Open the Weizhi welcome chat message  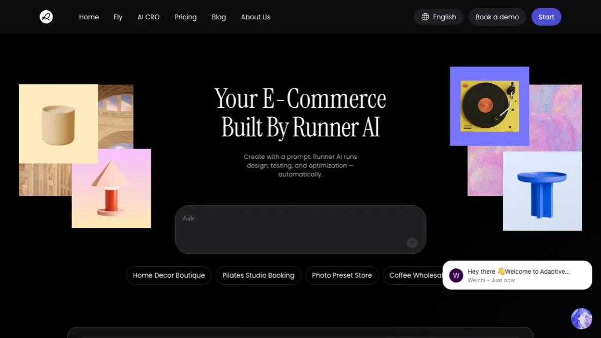pyautogui.click(x=517, y=275)
